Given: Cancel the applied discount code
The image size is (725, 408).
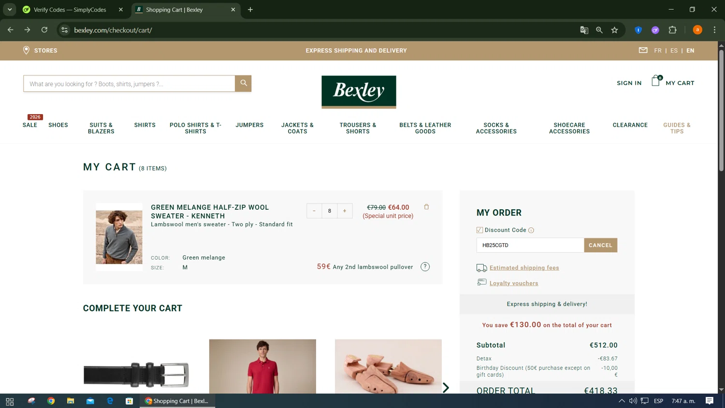Looking at the screenshot, I should click(x=600, y=245).
